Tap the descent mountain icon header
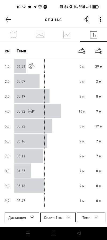The image size is (107, 240). [x=99, y=51]
